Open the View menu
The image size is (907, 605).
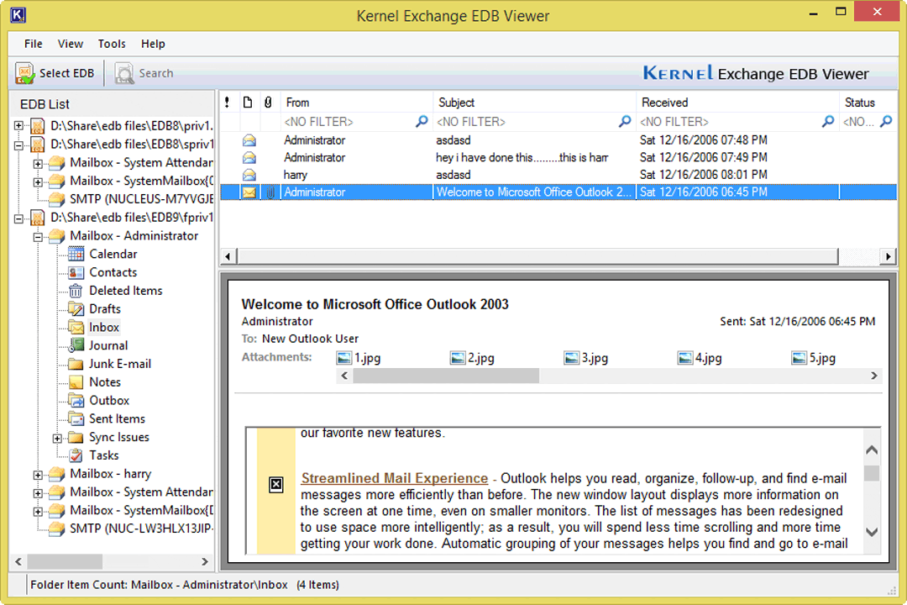point(70,44)
